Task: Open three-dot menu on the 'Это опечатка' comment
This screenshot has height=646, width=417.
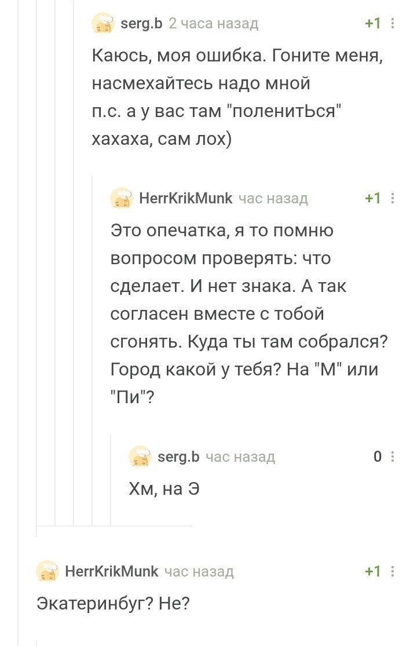Action: (393, 199)
